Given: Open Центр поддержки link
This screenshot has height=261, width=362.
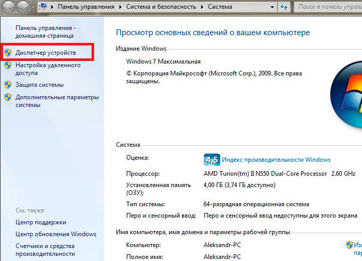Looking at the screenshot, I should [x=41, y=222].
